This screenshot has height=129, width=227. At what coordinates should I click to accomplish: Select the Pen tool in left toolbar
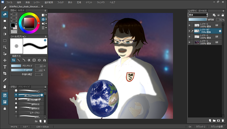(x=5, y=8)
